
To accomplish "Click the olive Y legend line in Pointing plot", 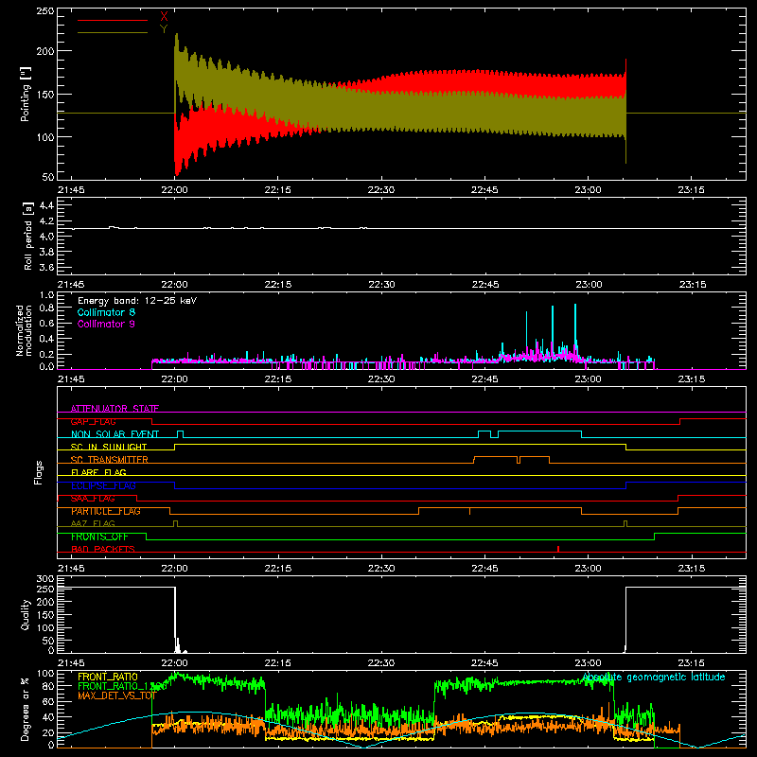I will pyautogui.click(x=112, y=33).
